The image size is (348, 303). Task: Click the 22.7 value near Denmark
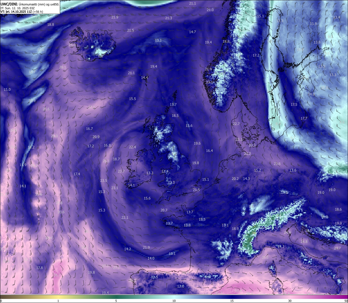click(x=236, y=124)
